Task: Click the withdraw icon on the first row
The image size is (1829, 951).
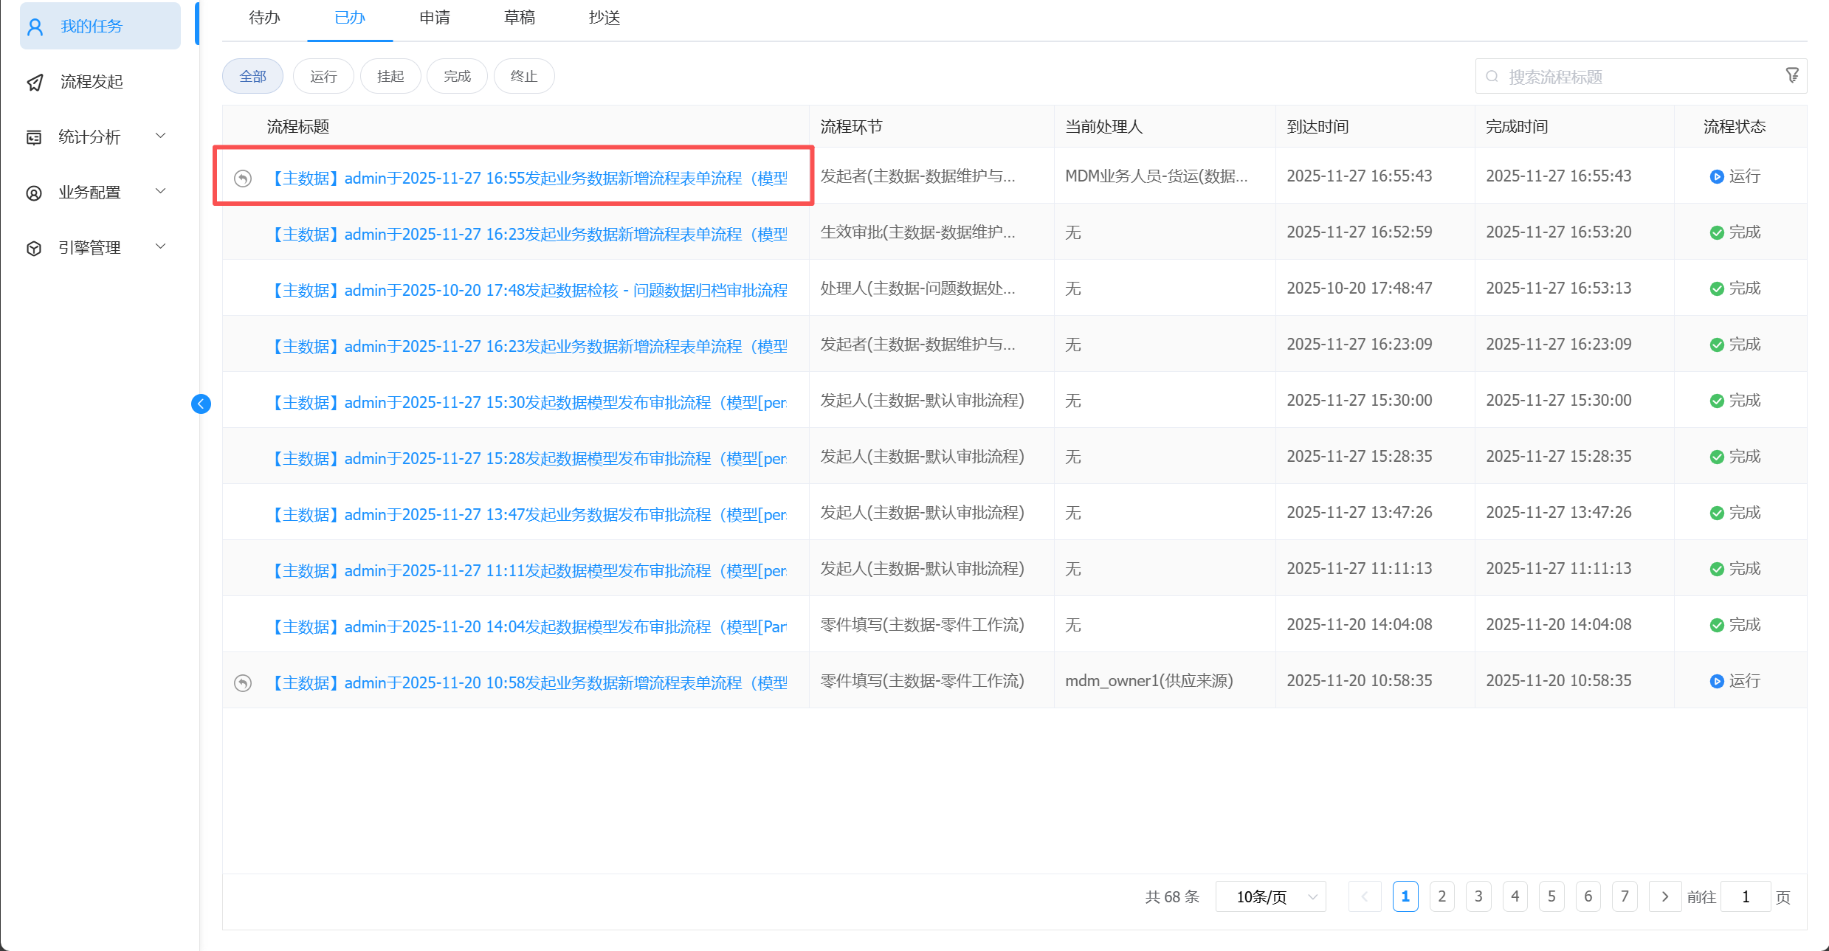Action: click(243, 179)
